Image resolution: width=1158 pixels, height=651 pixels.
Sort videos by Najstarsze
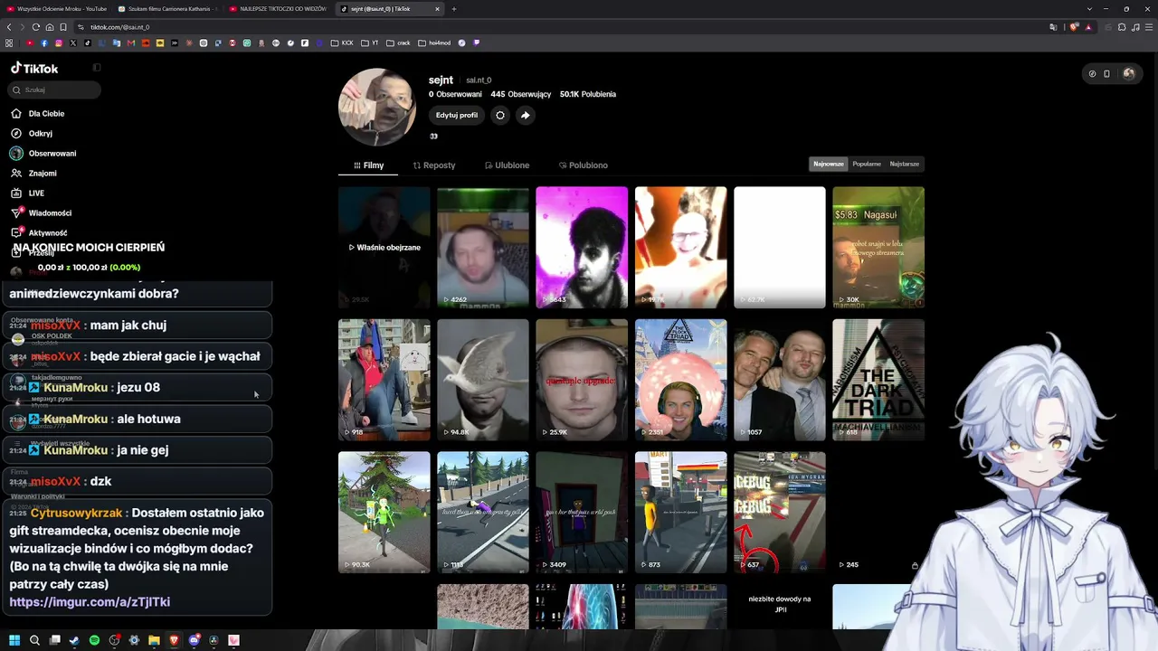[x=905, y=164]
